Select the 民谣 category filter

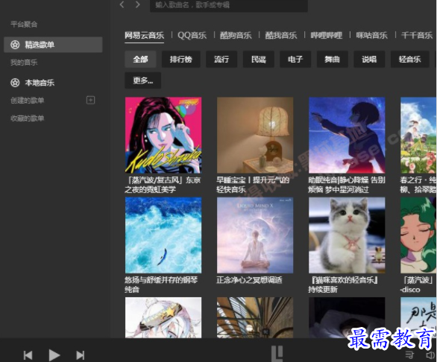[x=259, y=59]
